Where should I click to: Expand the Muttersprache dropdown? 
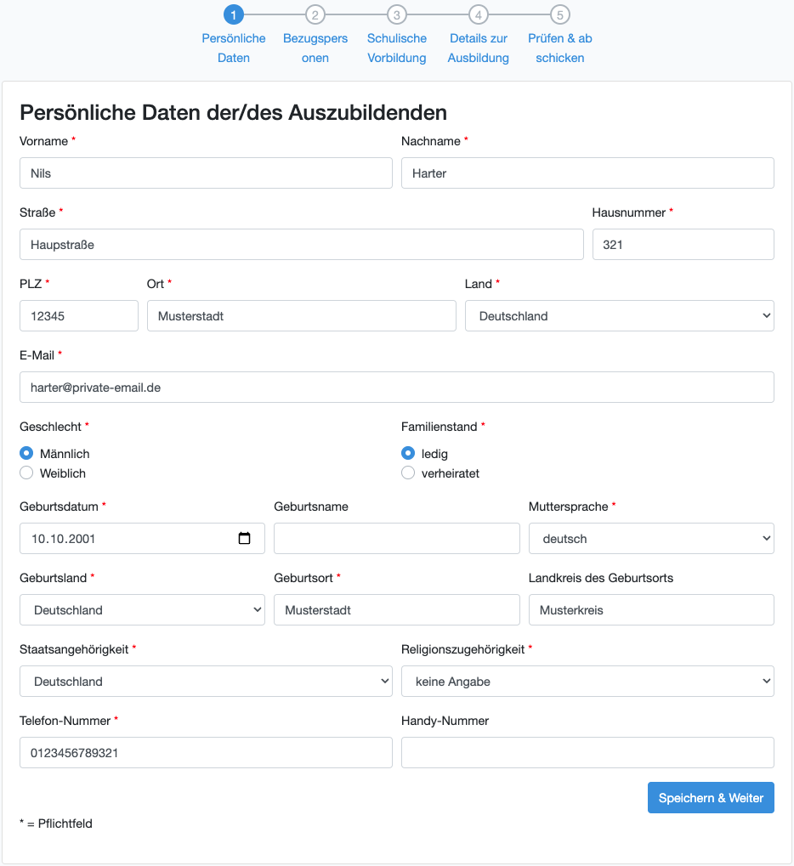point(651,539)
